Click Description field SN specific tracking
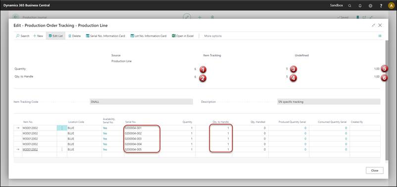The height and width of the screenshot is (187, 397). [x=329, y=102]
